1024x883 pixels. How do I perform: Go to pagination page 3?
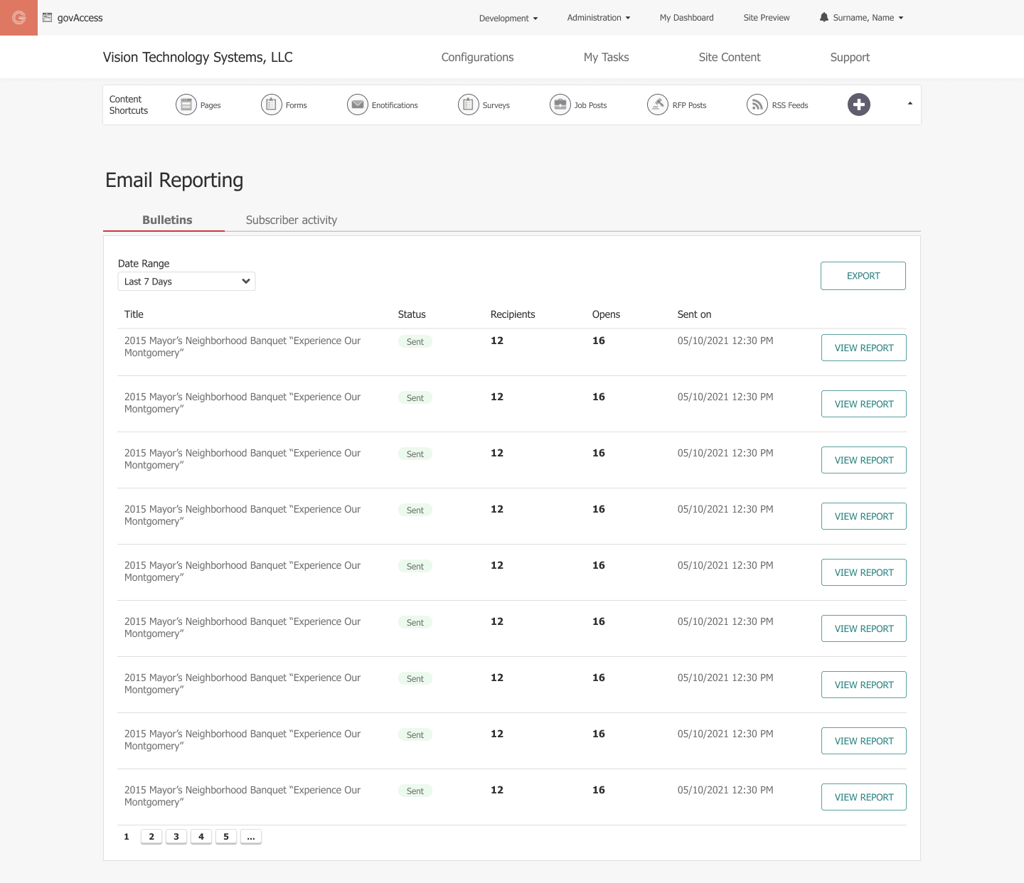click(176, 837)
